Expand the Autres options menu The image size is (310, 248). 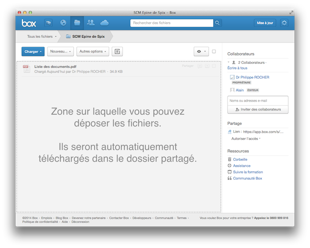click(93, 51)
